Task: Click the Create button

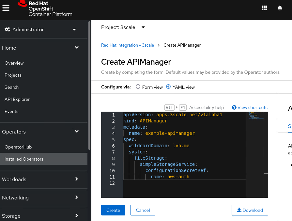Action: (113, 210)
